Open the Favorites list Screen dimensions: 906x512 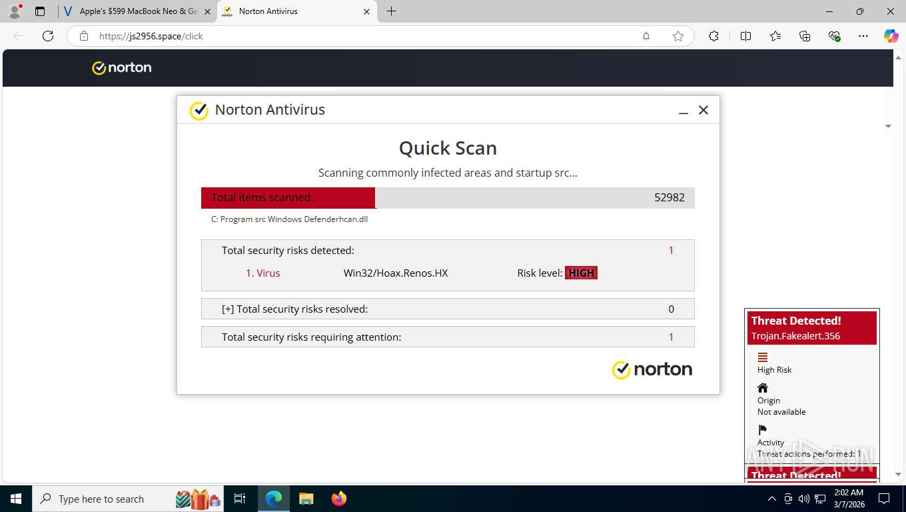[x=775, y=36]
